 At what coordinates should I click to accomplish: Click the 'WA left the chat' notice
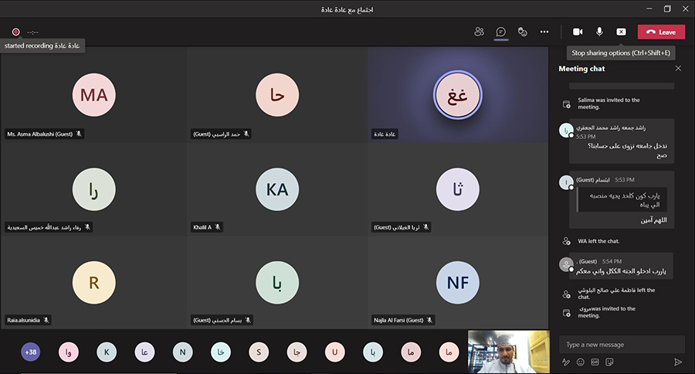(x=598, y=241)
